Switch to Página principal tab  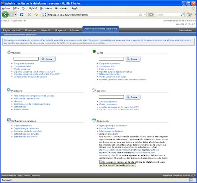click(11, 30)
